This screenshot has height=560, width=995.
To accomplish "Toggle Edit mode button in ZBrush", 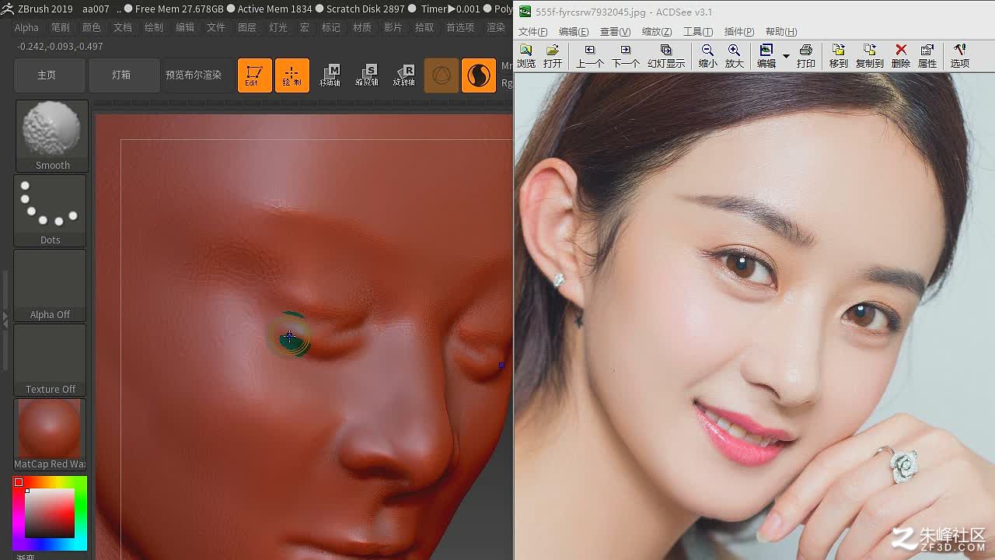I will click(x=254, y=75).
